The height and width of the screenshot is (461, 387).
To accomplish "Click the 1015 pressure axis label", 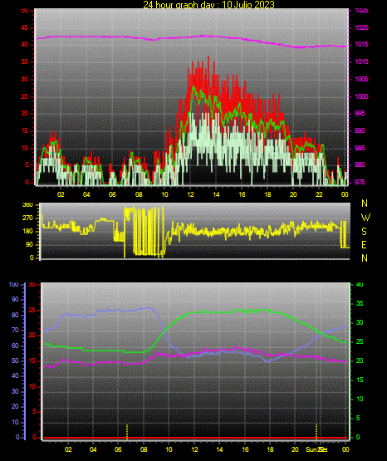I will (362, 45).
